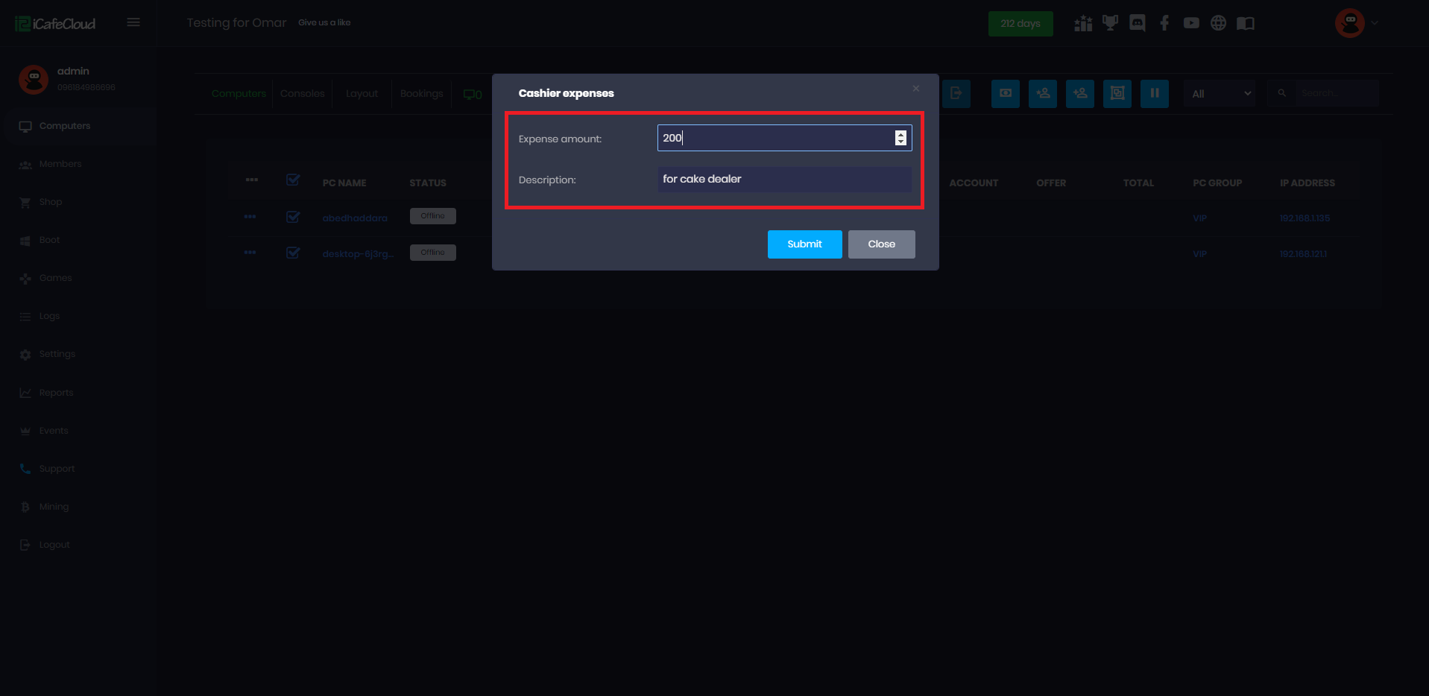Click the cash payments toolbar icon

click(1005, 93)
